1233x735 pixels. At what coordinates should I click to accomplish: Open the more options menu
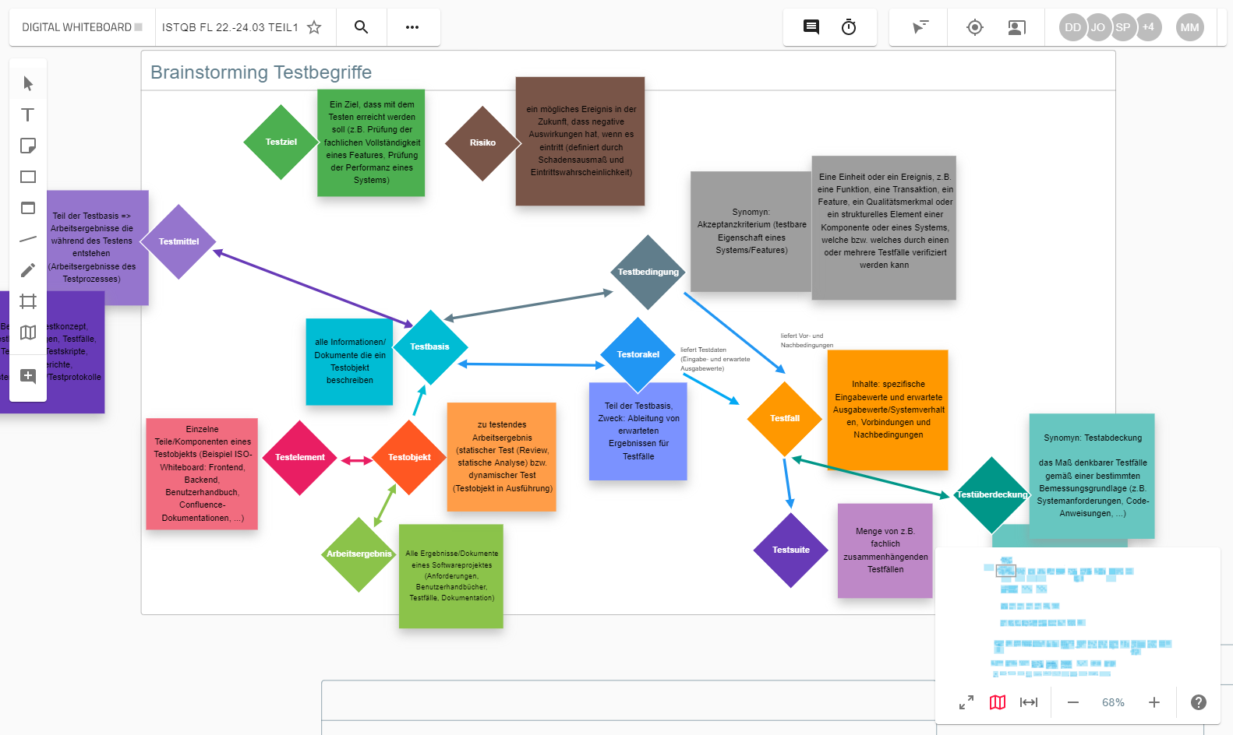(x=412, y=27)
